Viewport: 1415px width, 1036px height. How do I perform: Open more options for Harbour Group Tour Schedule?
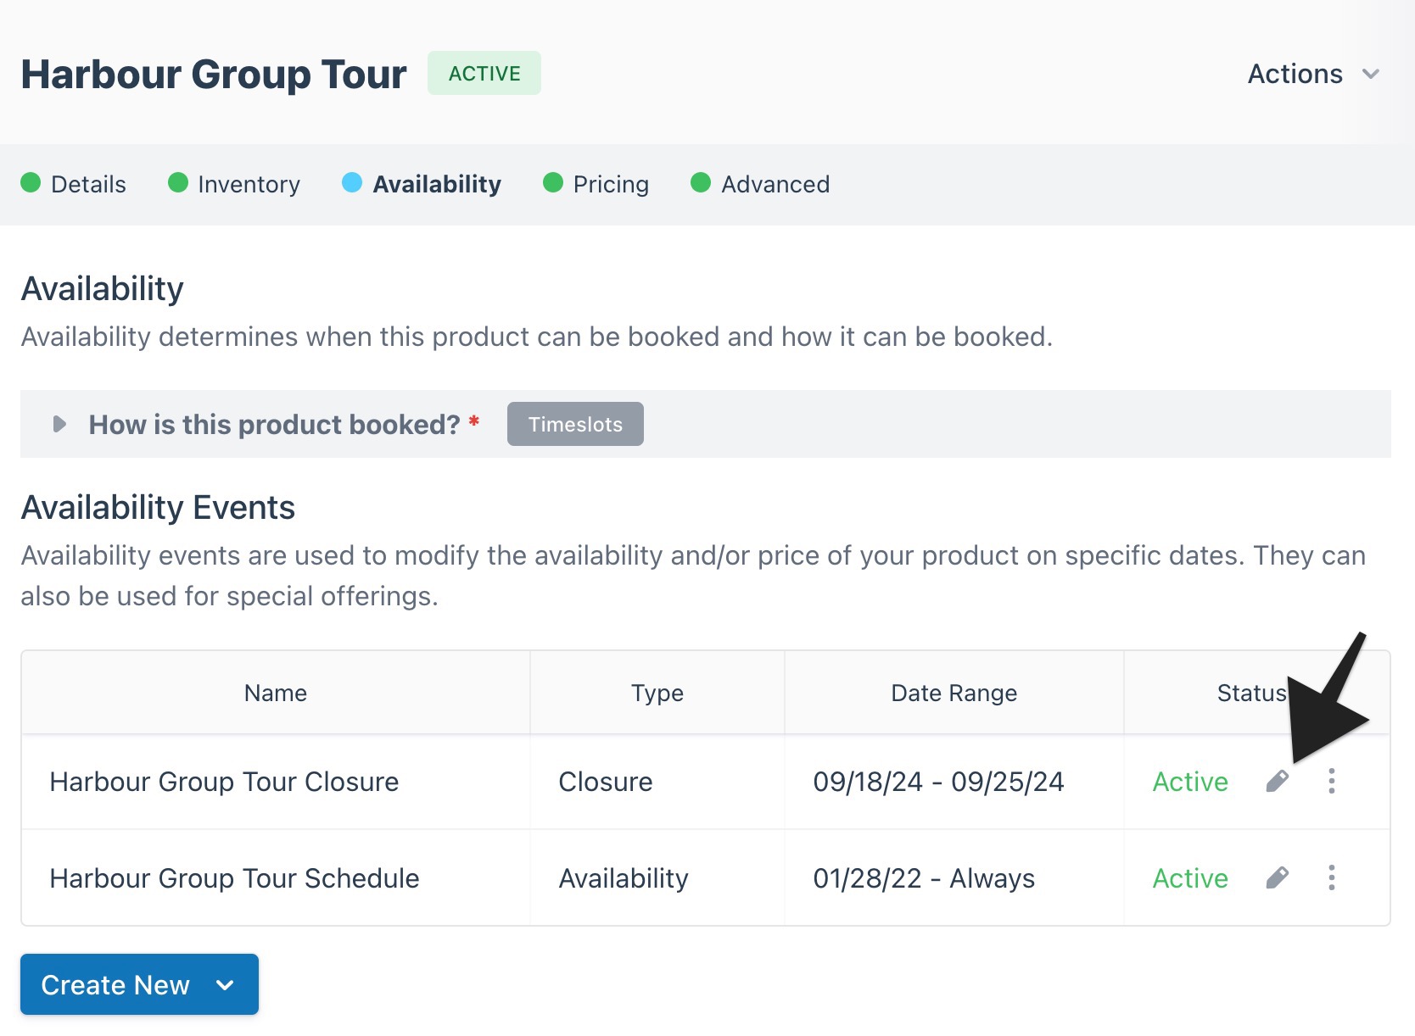[1332, 877]
